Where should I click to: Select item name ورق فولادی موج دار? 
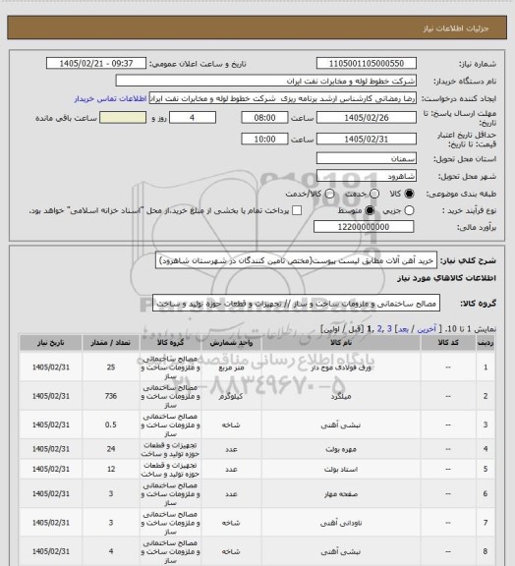click(341, 368)
